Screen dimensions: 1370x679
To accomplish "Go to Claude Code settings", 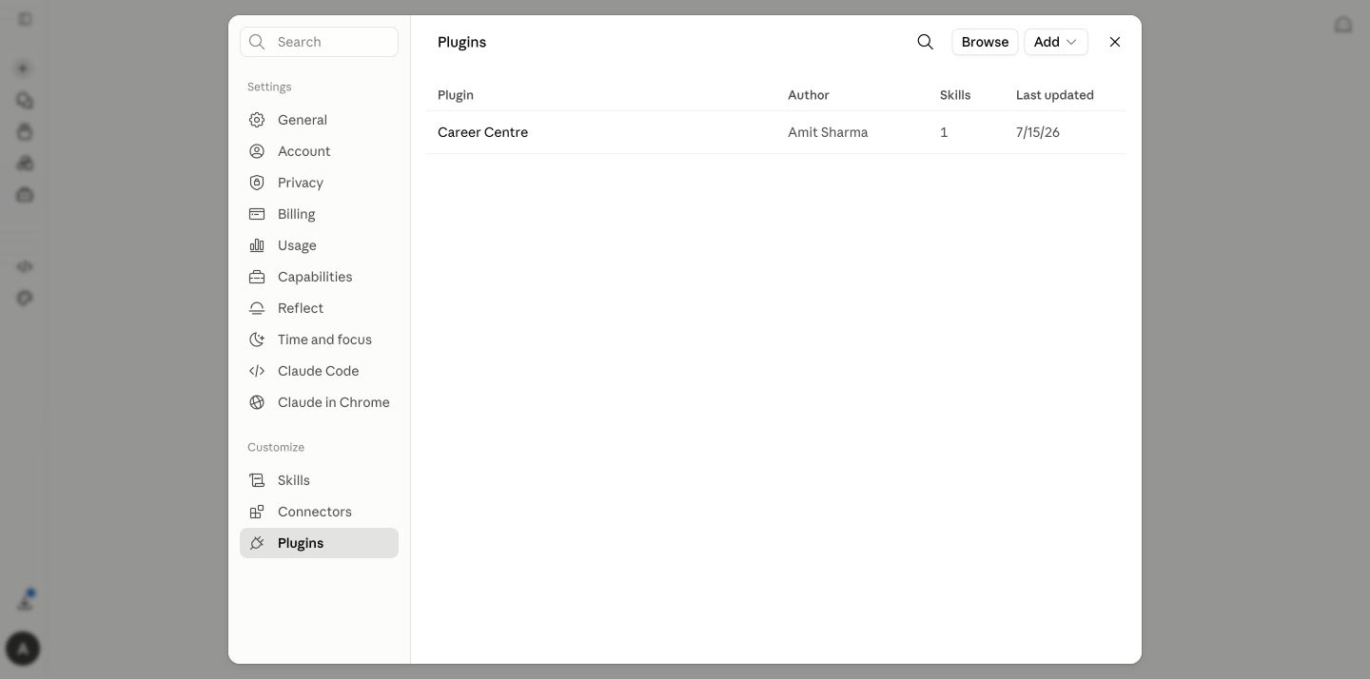I will 319,371.
